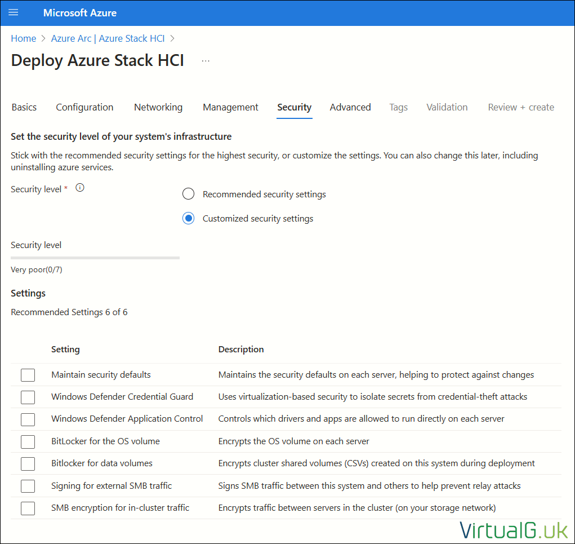This screenshot has height=544, width=575.
Task: Click 'Maintains the security defaults' description text
Action: 376,375
